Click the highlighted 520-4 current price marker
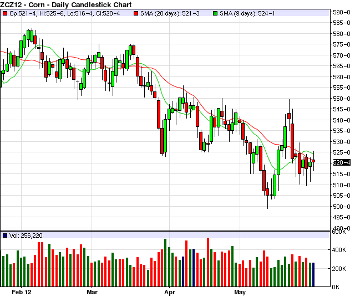The image size is (355, 297). click(342, 162)
